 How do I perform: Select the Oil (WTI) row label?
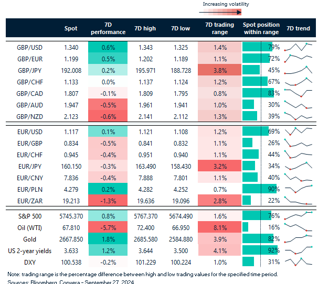[29, 228]
